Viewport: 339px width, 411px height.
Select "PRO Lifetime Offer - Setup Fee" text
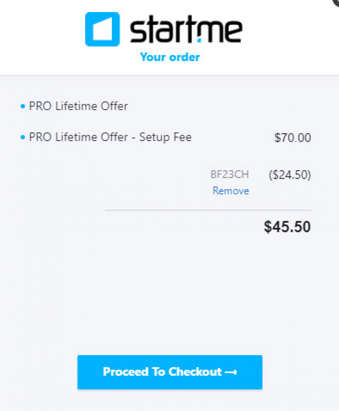point(110,137)
